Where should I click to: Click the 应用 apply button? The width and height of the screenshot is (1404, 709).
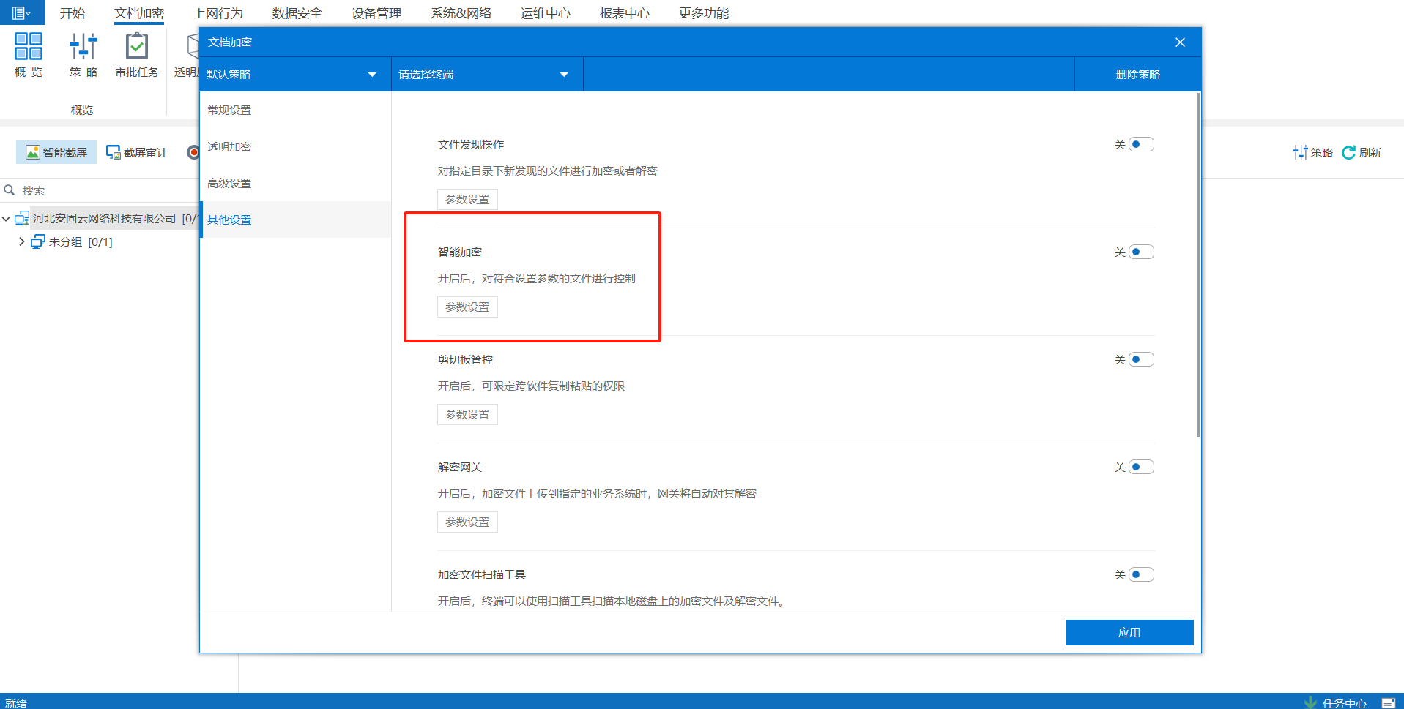[1129, 632]
